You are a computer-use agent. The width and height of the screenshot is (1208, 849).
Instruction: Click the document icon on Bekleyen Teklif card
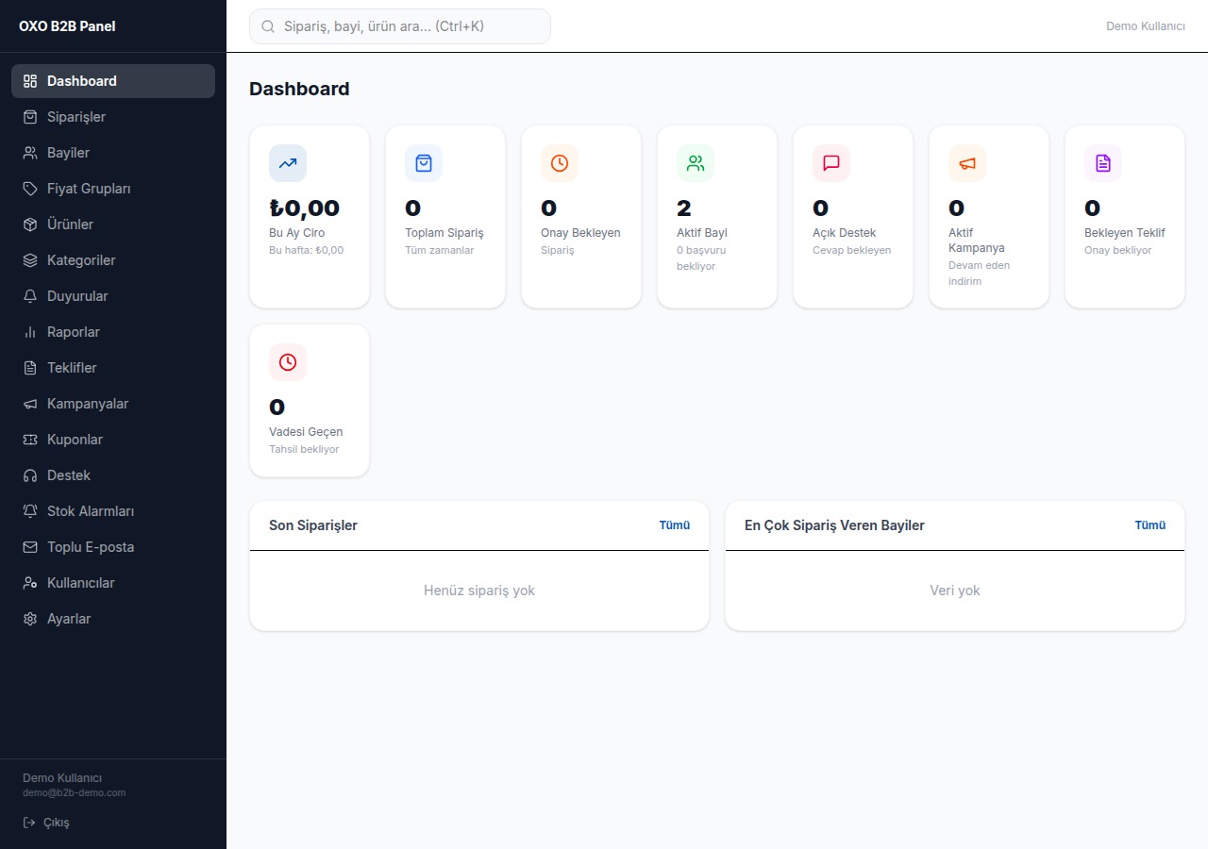[1103, 163]
